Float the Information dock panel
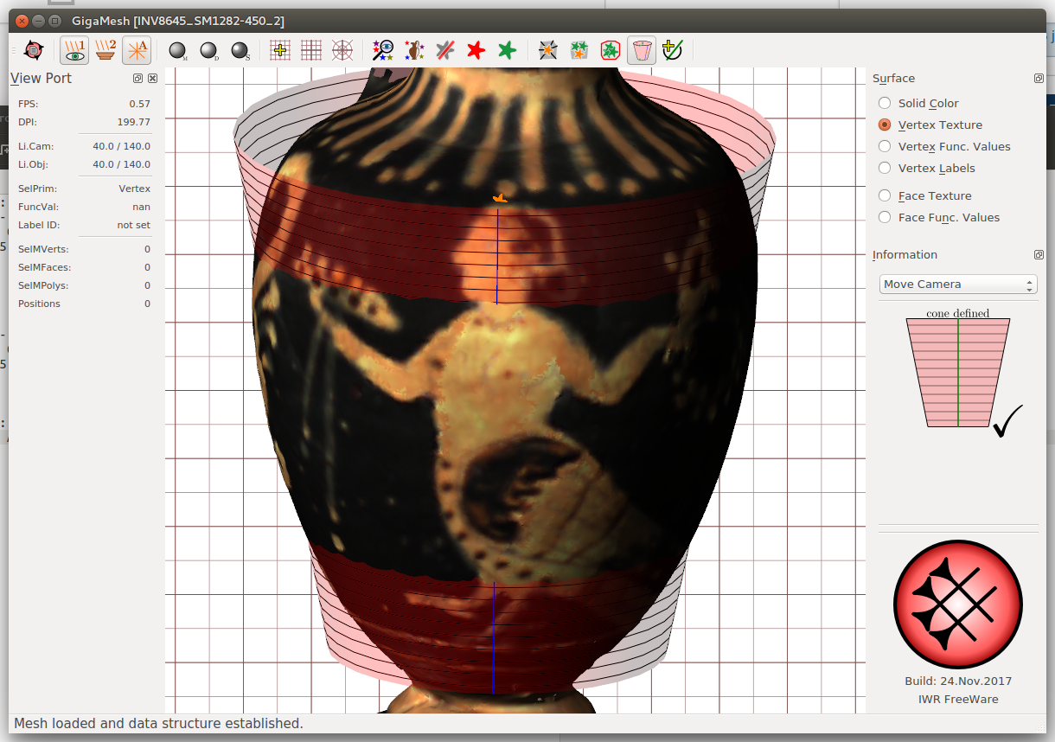The image size is (1055, 742). point(1039,254)
